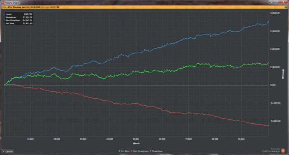Viewport: 289px width, 155px height.
Task: Click the '60,000' x-axis label
Action: coord(162,139)
